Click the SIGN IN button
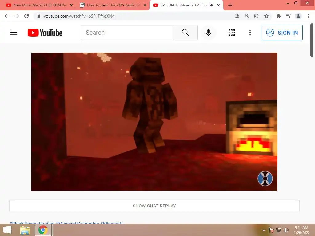Viewport: 315px width, 236px height. click(x=282, y=33)
